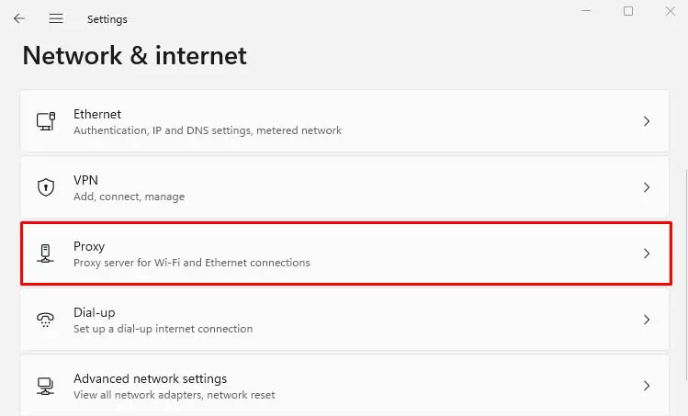Expand Dial-up with its chevron
This screenshot has width=688, height=416.
click(647, 320)
